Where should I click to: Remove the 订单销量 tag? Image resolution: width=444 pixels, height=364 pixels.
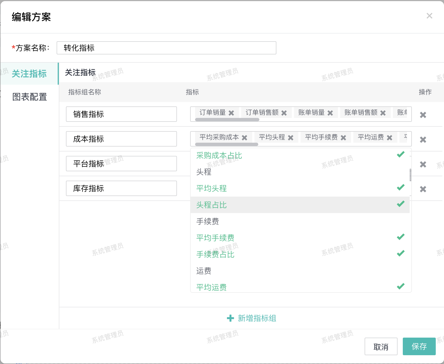point(231,113)
